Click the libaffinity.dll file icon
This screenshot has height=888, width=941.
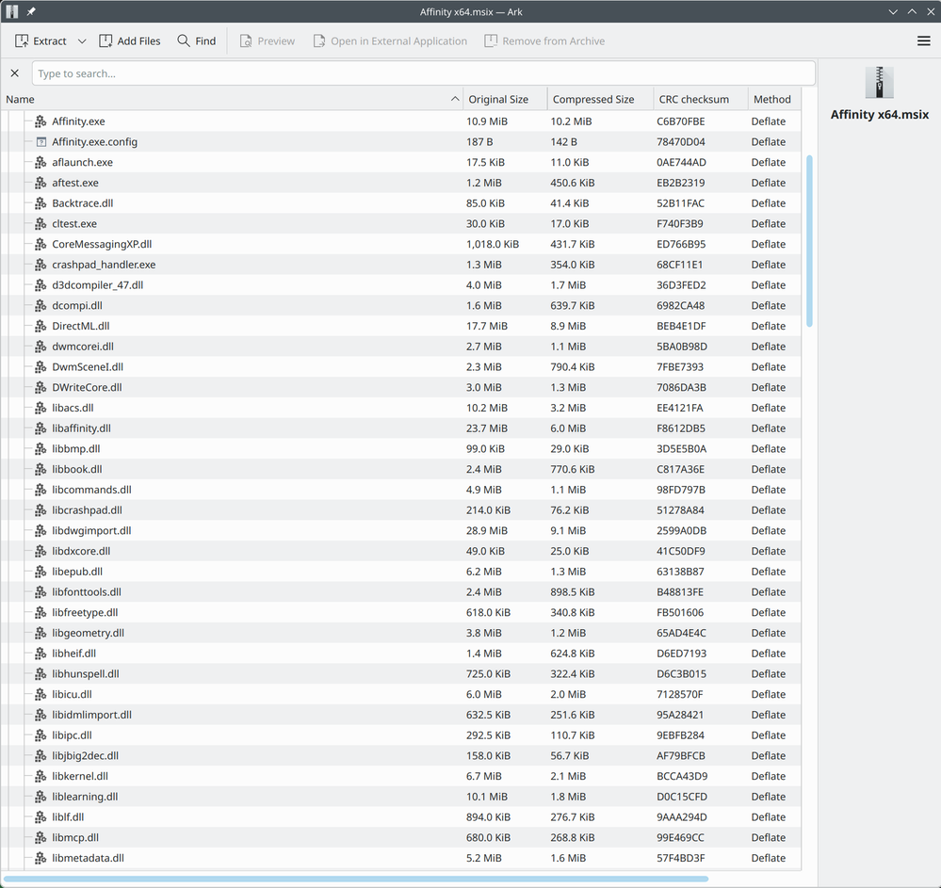[41, 428]
